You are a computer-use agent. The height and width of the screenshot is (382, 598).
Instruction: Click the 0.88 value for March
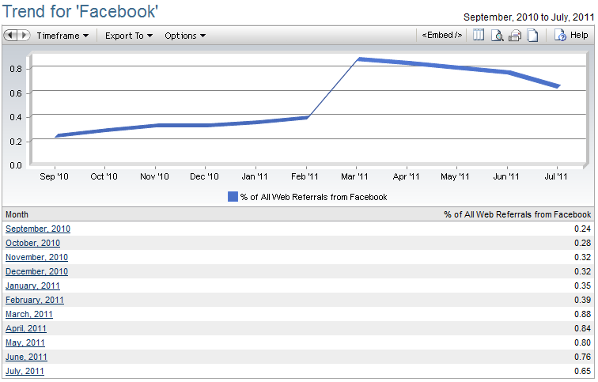click(582, 314)
